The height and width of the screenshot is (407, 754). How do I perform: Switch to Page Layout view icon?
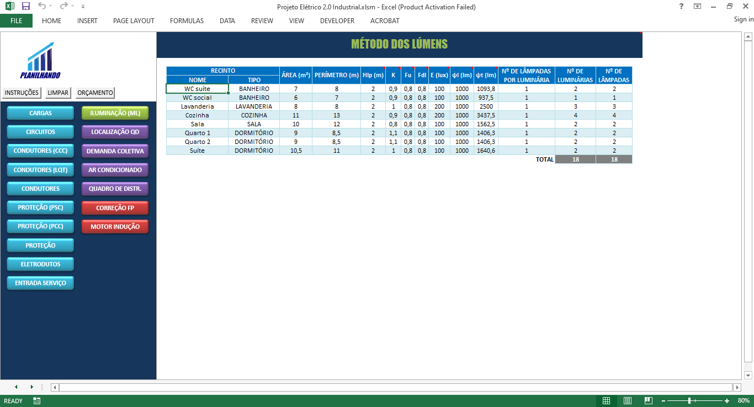point(628,401)
